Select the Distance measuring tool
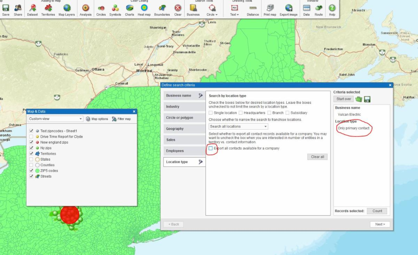The width and height of the screenshot is (418, 255). click(253, 10)
